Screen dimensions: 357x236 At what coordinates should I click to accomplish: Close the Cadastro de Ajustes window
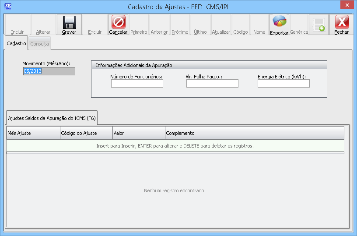coord(347,5)
